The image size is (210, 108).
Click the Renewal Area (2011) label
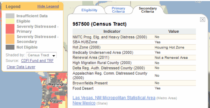point(91,58)
